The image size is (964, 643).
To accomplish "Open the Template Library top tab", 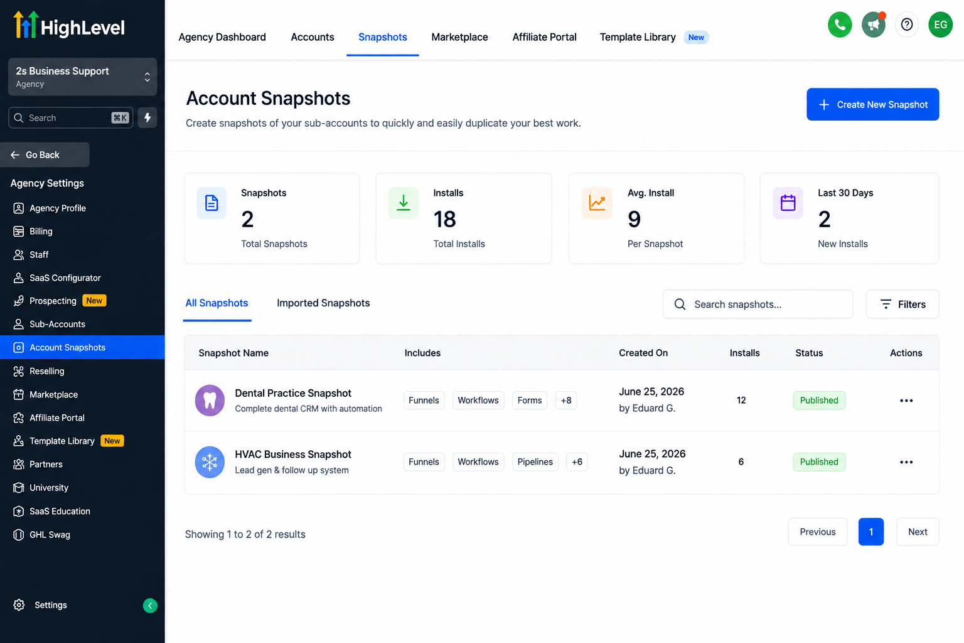I will click(x=638, y=37).
